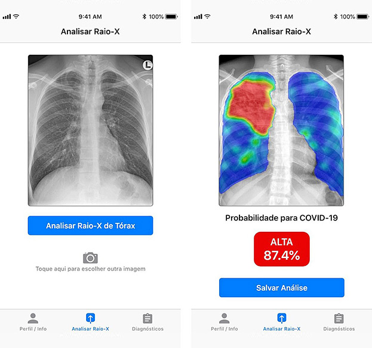372x348 pixels.
Task: Click the Analisar Raio-X de Tórax button
Action: 90,226
